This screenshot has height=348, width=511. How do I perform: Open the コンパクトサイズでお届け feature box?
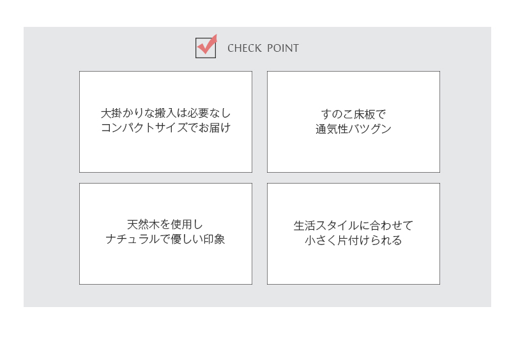coord(165,122)
